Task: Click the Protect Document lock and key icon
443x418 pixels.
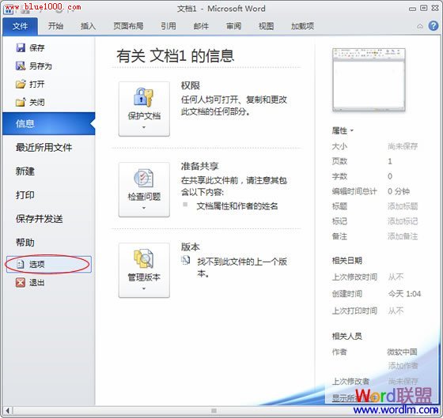Action: 143,97
